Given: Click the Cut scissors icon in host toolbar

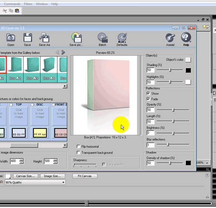Looking at the screenshot, I should point(5,11).
